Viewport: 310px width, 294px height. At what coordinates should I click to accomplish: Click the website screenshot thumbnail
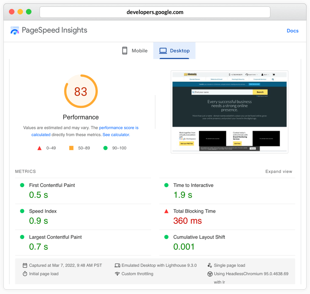(229, 112)
